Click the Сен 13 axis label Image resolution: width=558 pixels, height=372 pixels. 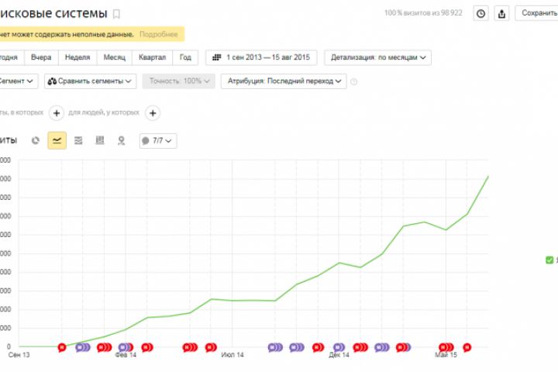click(x=19, y=355)
